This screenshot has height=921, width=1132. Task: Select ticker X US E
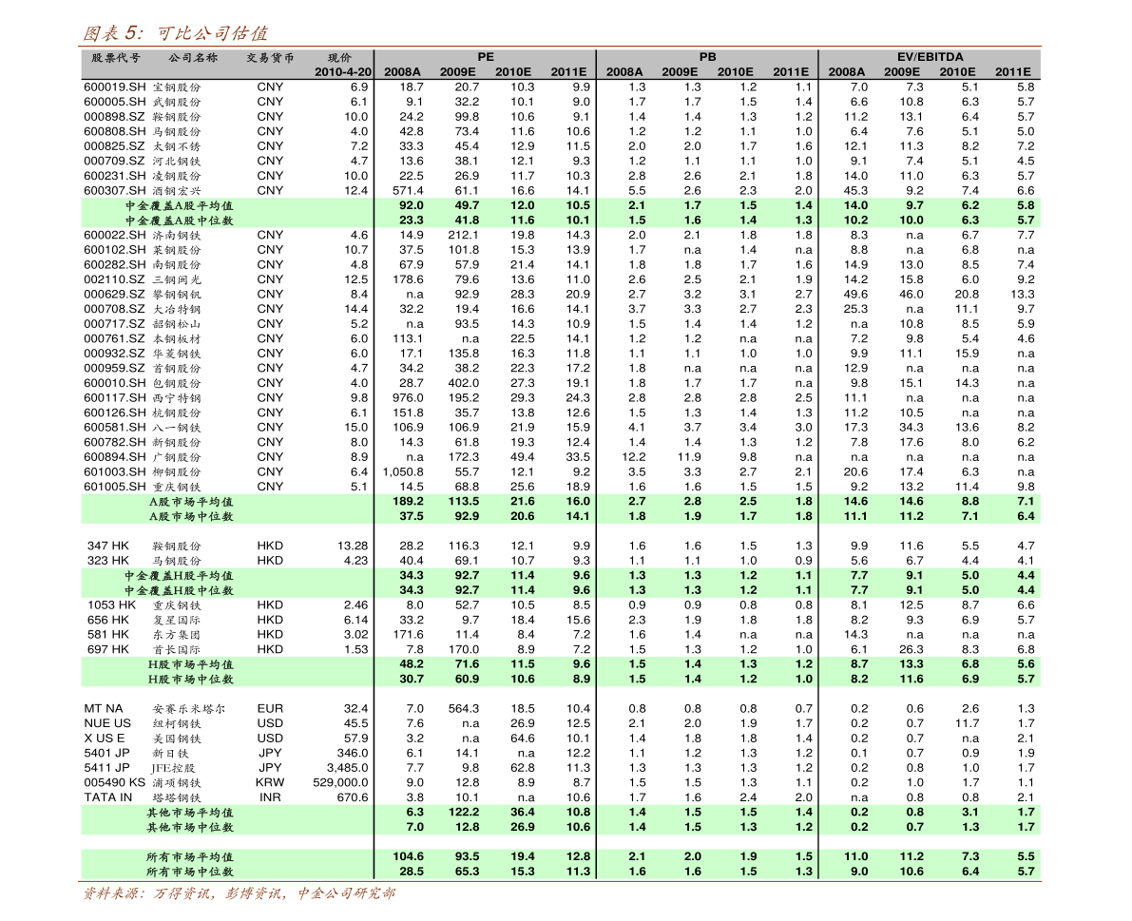[x=105, y=739]
